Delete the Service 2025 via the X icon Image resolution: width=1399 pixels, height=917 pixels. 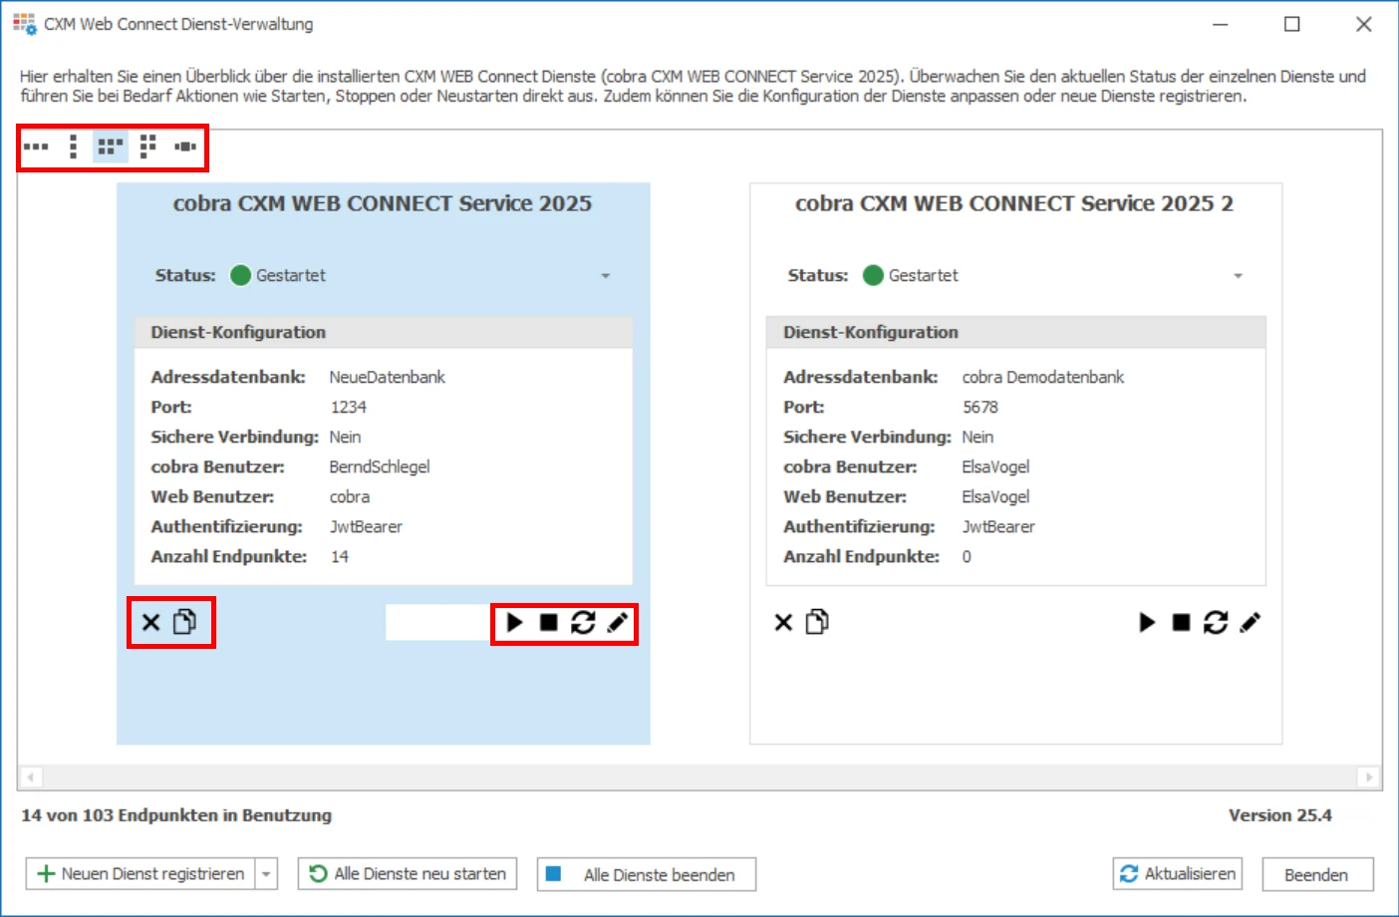150,622
